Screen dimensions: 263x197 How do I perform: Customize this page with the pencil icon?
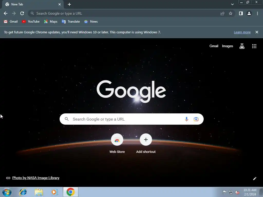coord(255,179)
